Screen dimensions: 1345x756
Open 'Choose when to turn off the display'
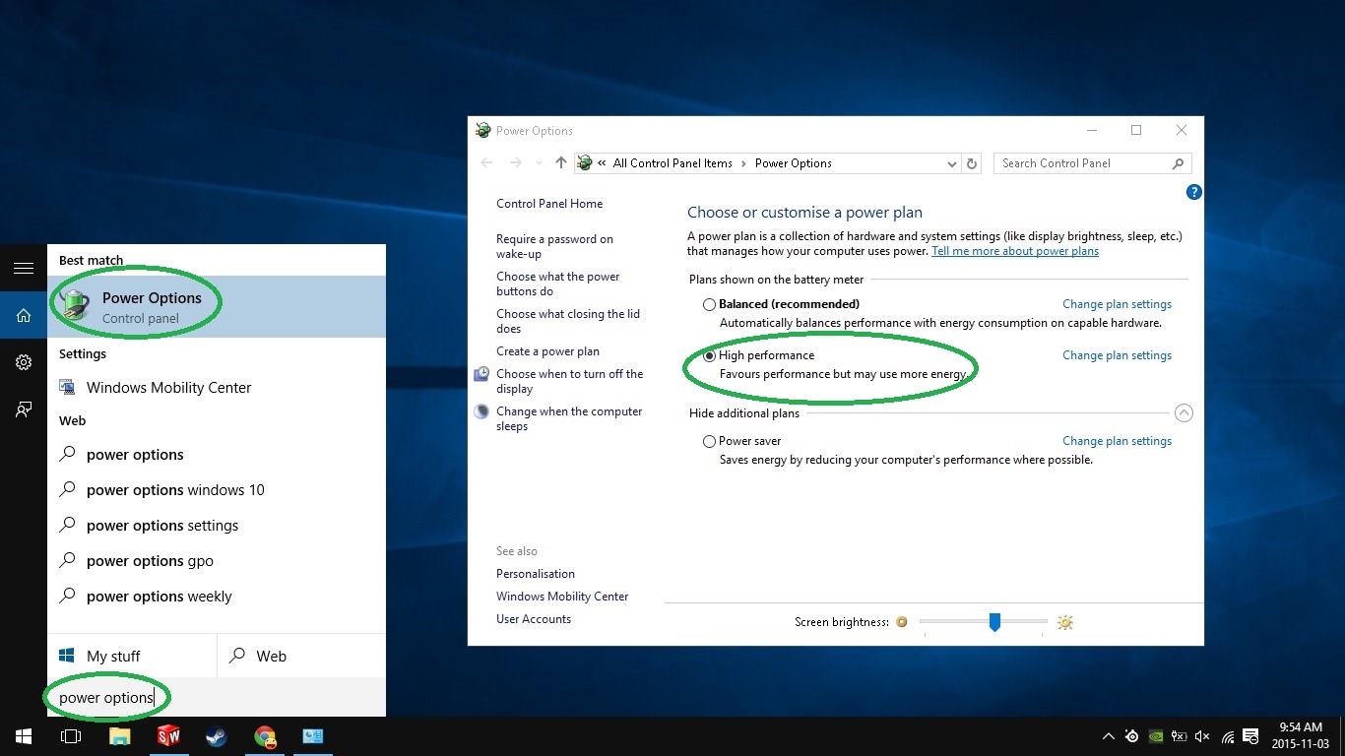570,381
